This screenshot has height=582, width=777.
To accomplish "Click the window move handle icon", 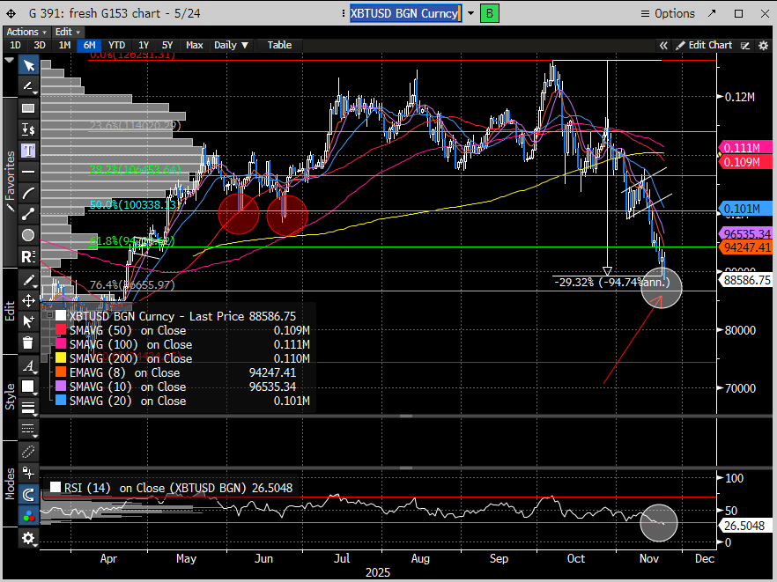I will (x=11, y=13).
